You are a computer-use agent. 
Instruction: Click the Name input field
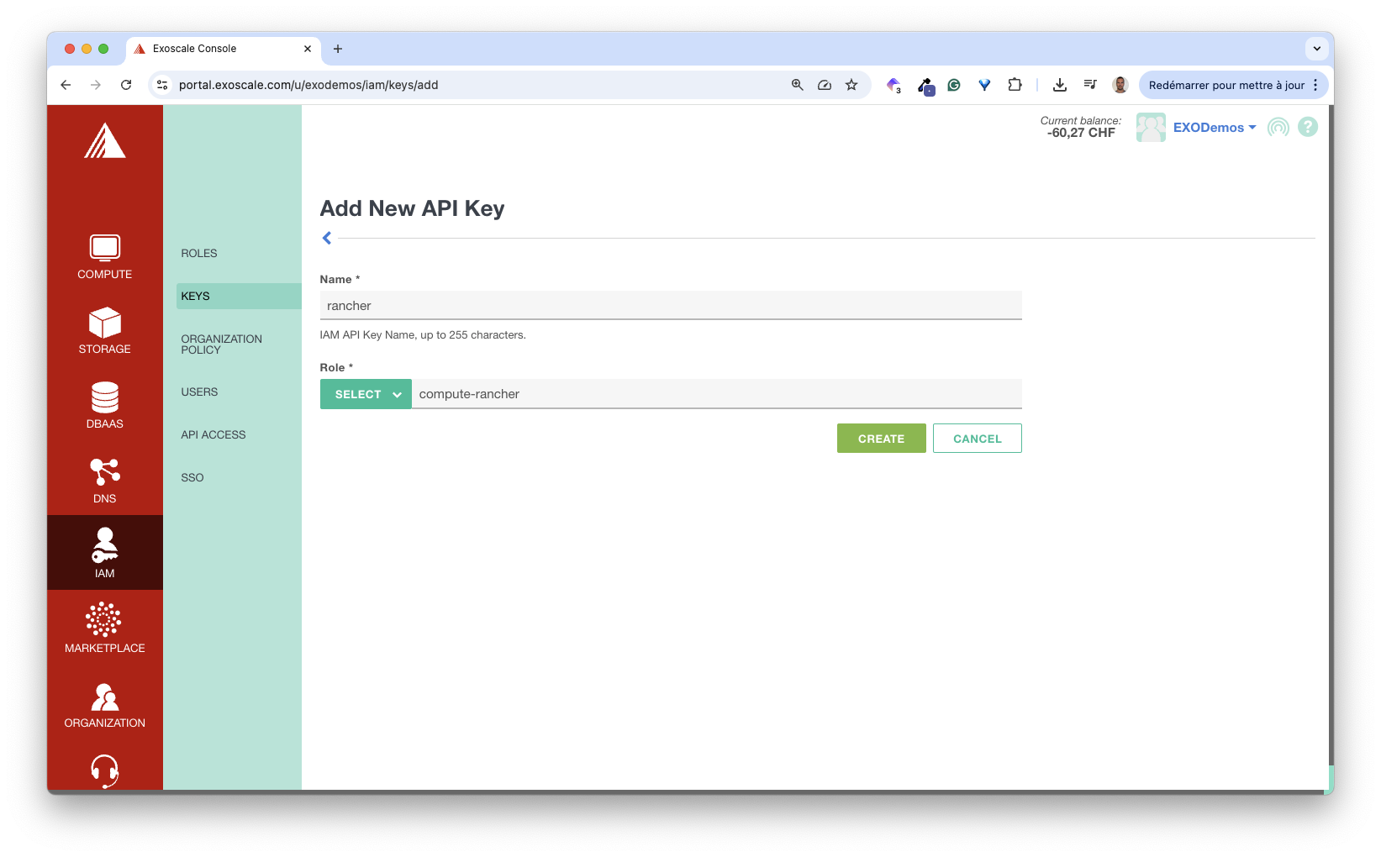(x=670, y=306)
